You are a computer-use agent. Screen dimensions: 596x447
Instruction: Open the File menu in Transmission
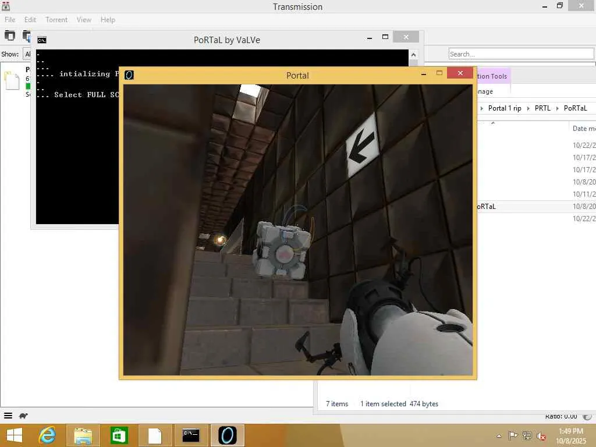[10, 20]
